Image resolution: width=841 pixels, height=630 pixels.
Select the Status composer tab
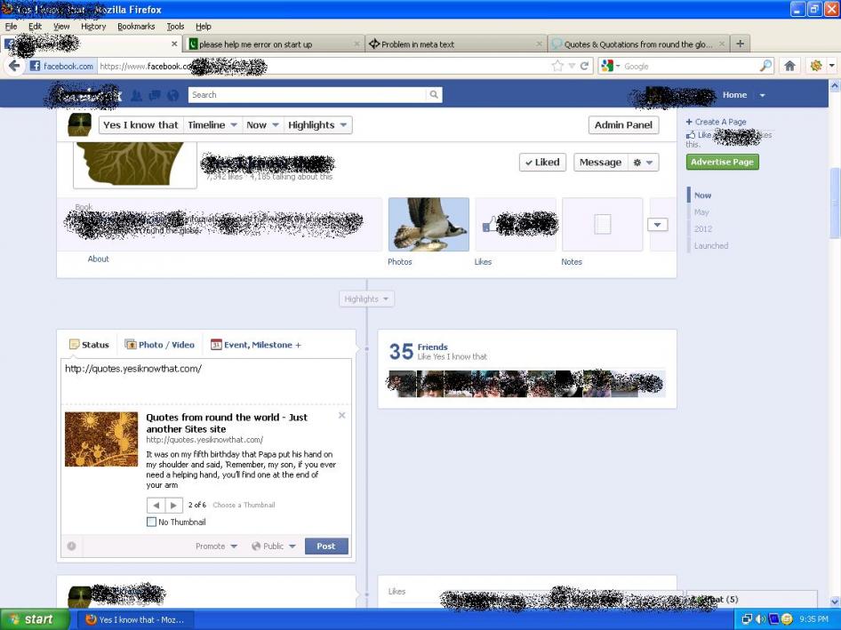89,345
